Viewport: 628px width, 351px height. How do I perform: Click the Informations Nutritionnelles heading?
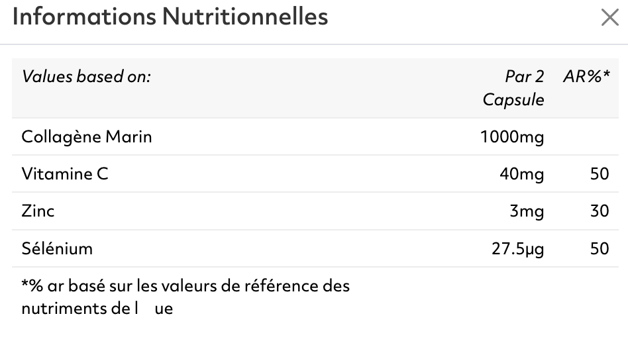pos(170,17)
